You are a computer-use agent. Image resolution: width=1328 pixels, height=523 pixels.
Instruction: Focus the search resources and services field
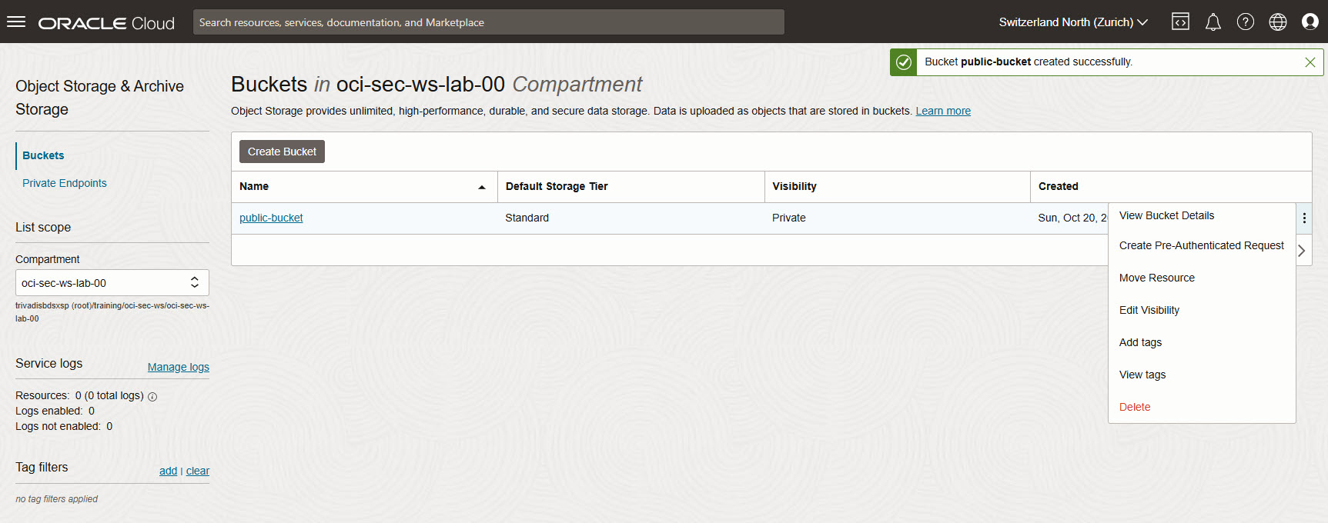[x=489, y=22]
